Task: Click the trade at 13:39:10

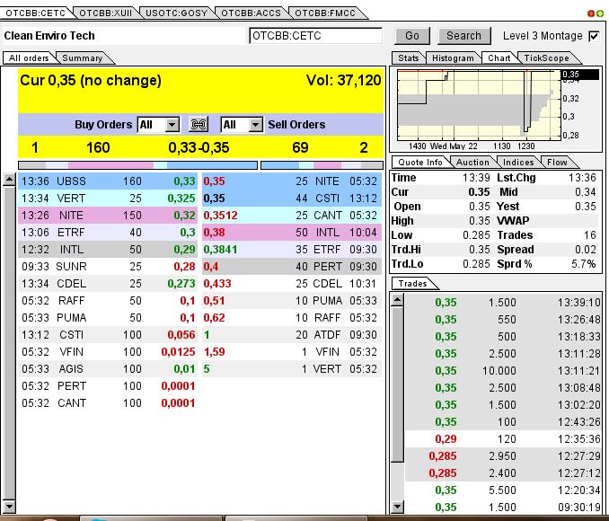Action: (503, 302)
